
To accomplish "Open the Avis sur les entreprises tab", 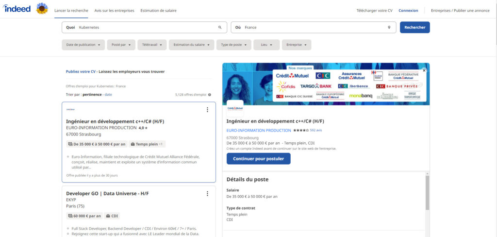I will (115, 10).
